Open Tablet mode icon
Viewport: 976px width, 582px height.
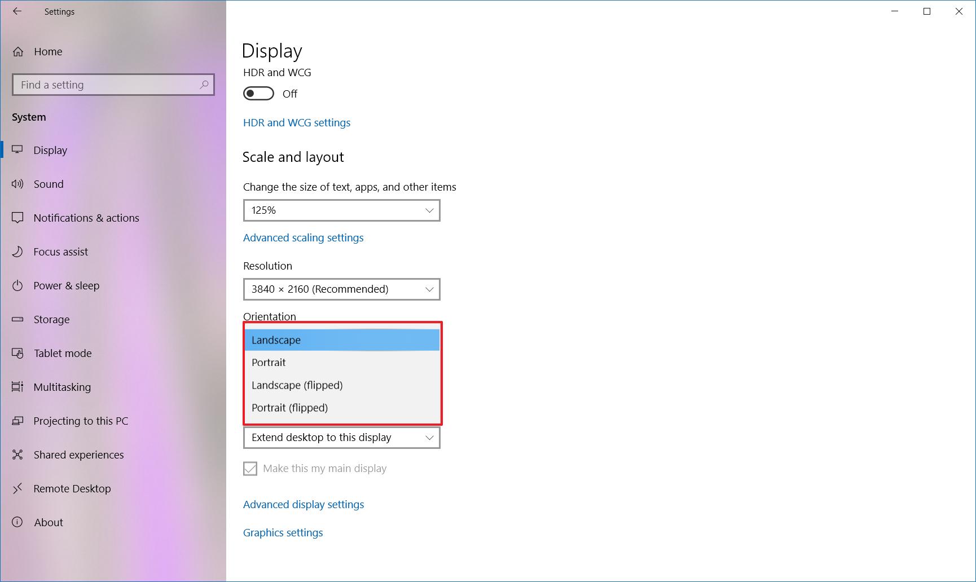[x=17, y=353]
